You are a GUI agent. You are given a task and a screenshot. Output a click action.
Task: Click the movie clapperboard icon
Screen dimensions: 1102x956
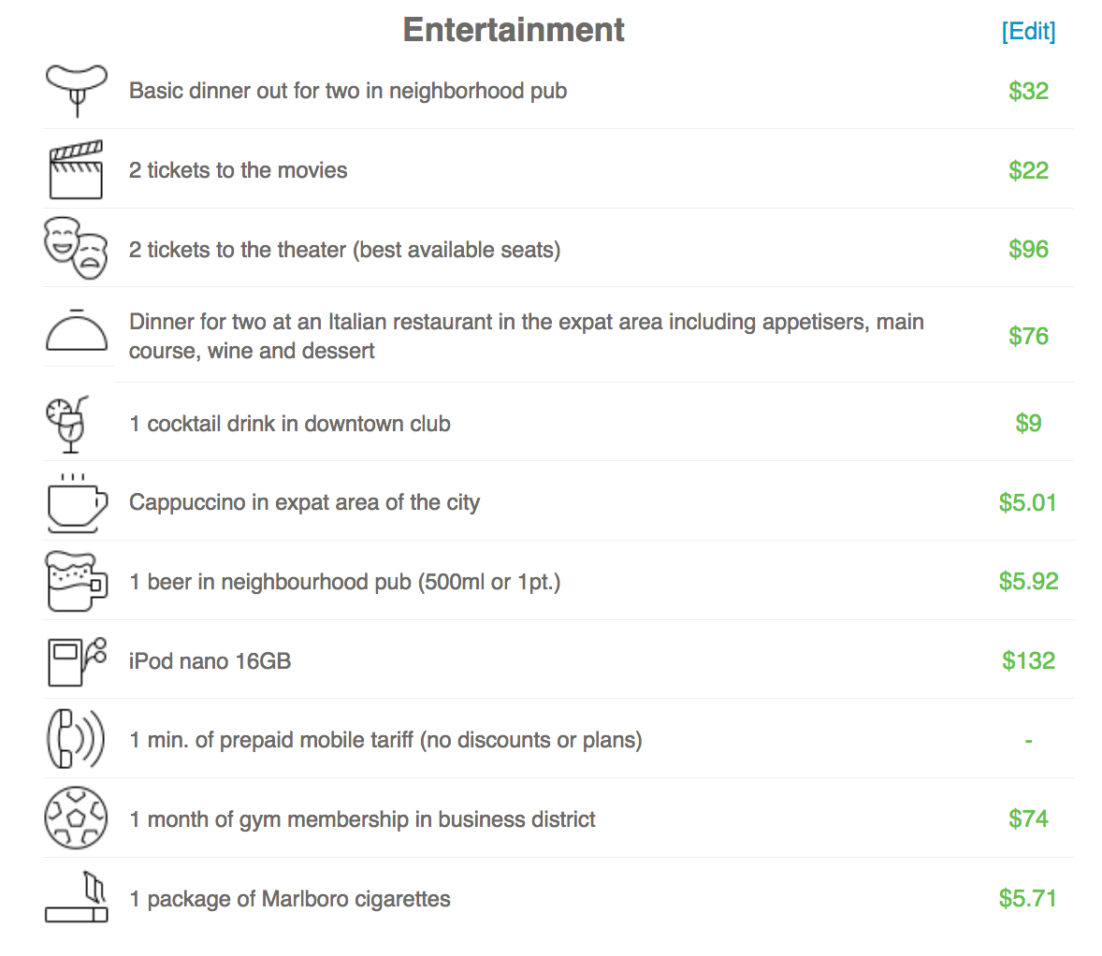(x=76, y=169)
